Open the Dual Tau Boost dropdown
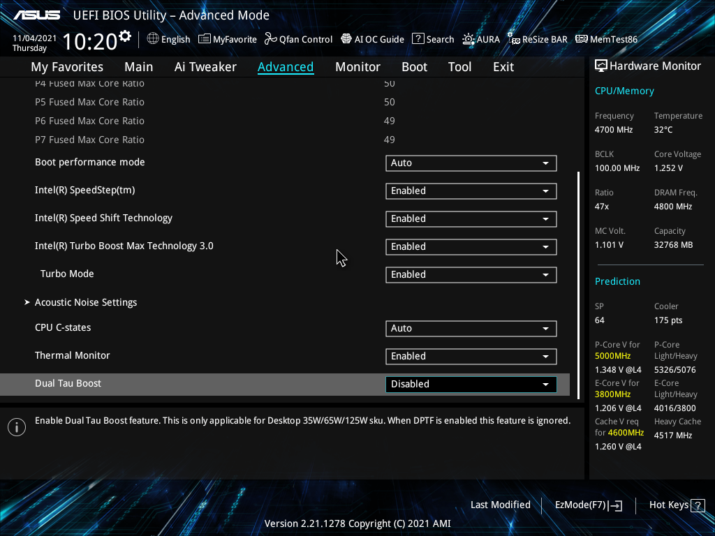The width and height of the screenshot is (715, 536). tap(471, 384)
